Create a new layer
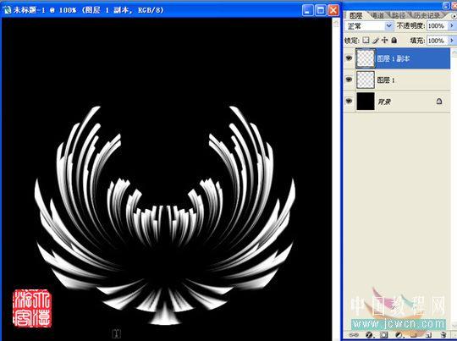Image resolution: width=457 pixels, height=341 pixels. coord(429,335)
